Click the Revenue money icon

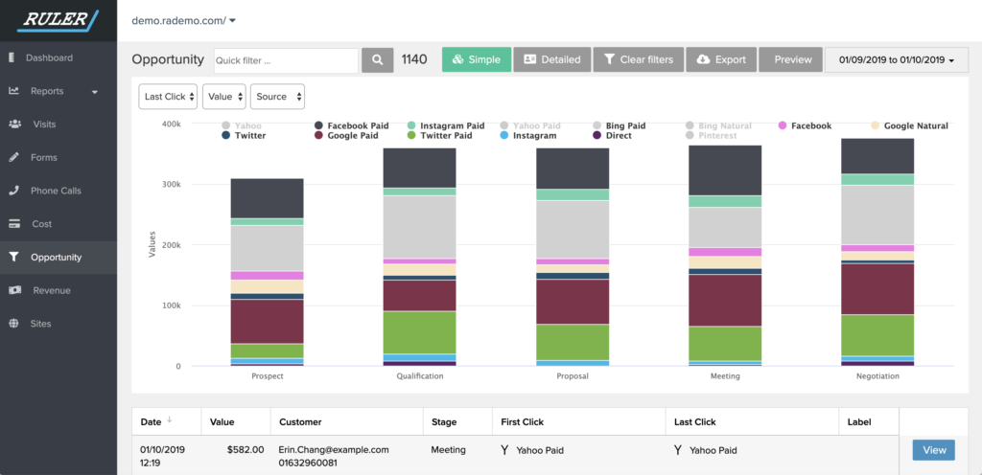pyautogui.click(x=14, y=290)
